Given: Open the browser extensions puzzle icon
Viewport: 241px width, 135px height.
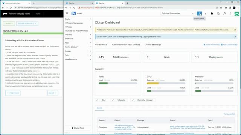Looking at the screenshot, I should (226, 7).
